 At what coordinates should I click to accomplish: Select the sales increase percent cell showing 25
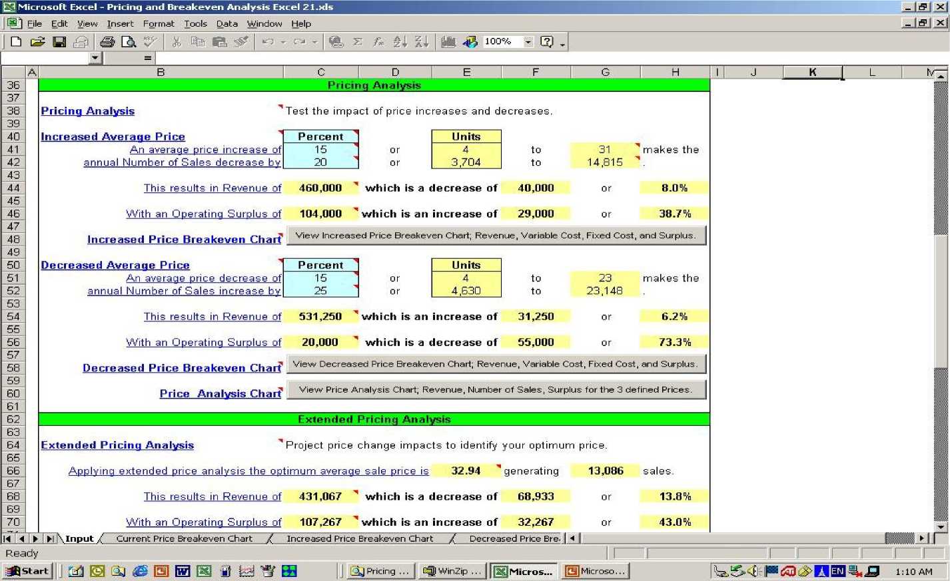(x=321, y=291)
